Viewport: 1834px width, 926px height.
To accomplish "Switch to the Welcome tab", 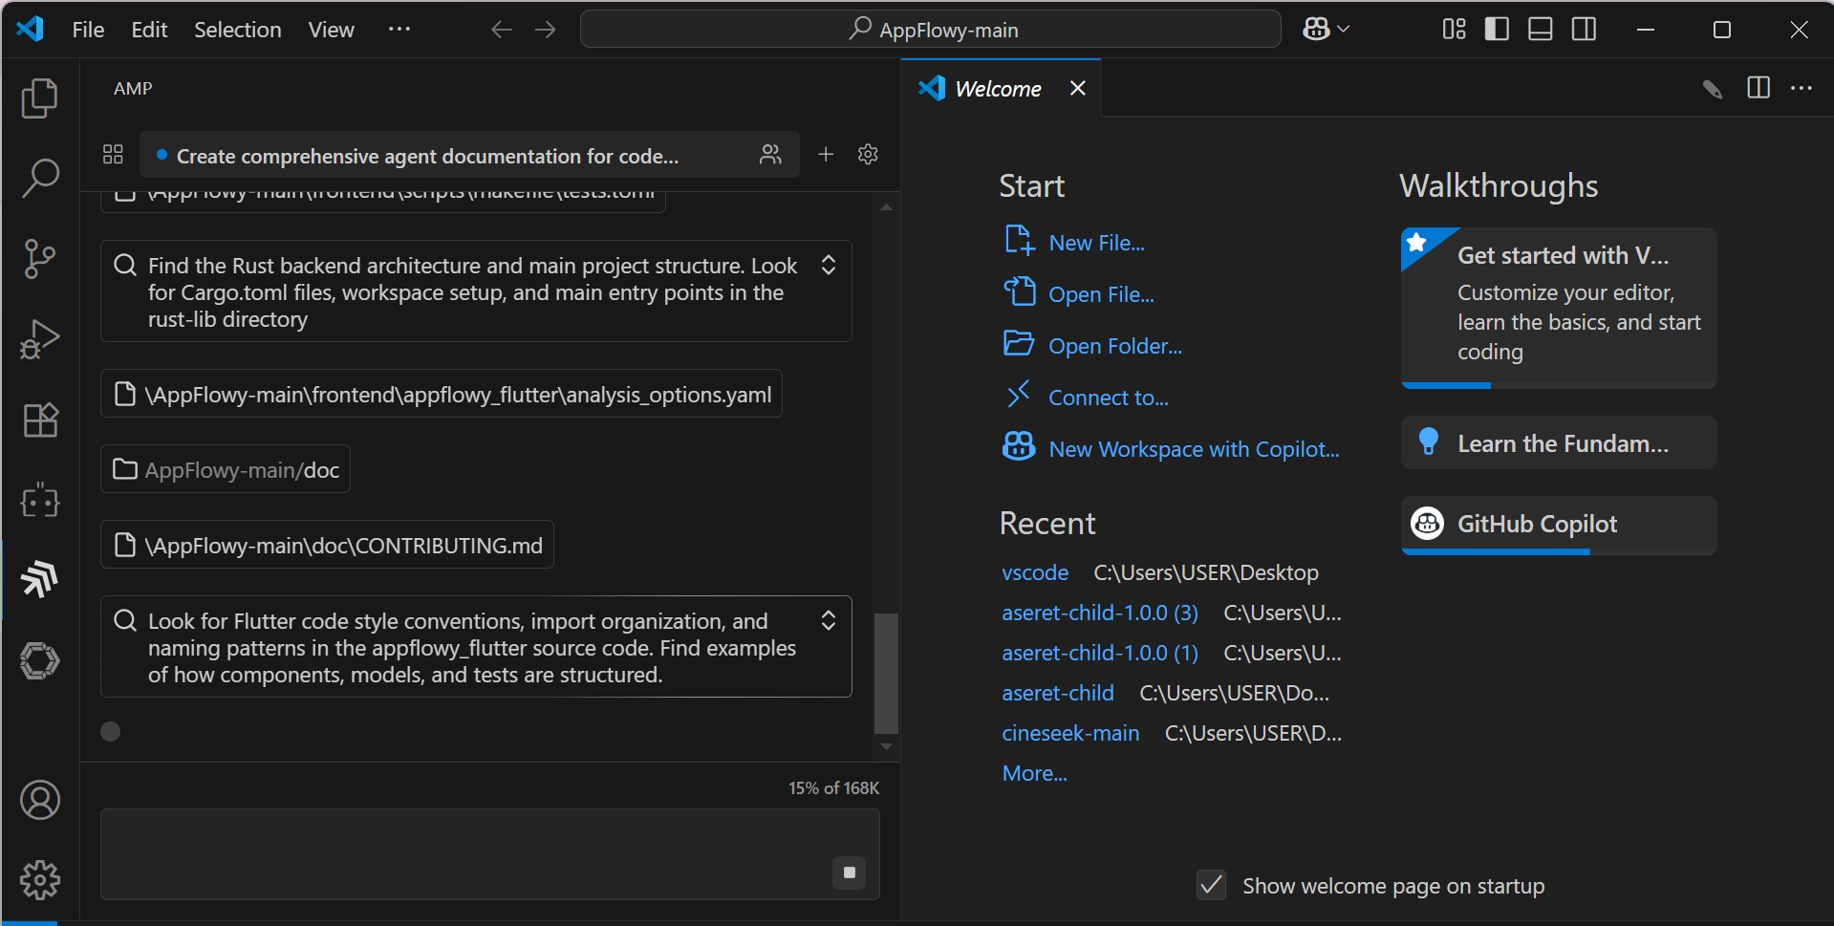I will (x=997, y=89).
